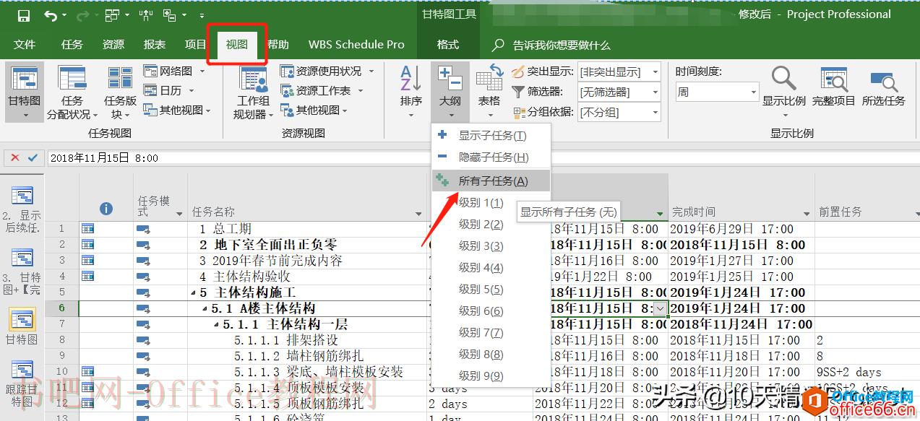The image size is (920, 421).
Task: Switch to the 资源 ribbon tab
Action: click(113, 45)
